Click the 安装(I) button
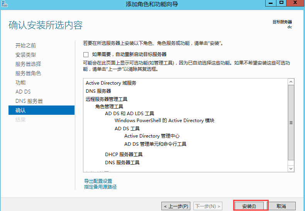 pyautogui.click(x=249, y=206)
